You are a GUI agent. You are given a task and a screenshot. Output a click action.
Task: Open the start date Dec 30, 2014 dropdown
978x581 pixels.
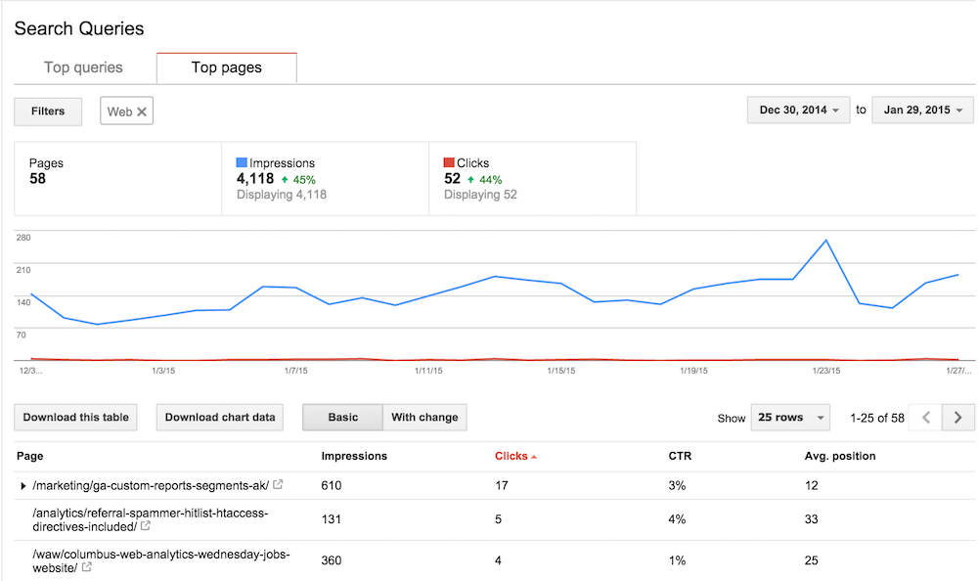pyautogui.click(x=799, y=111)
